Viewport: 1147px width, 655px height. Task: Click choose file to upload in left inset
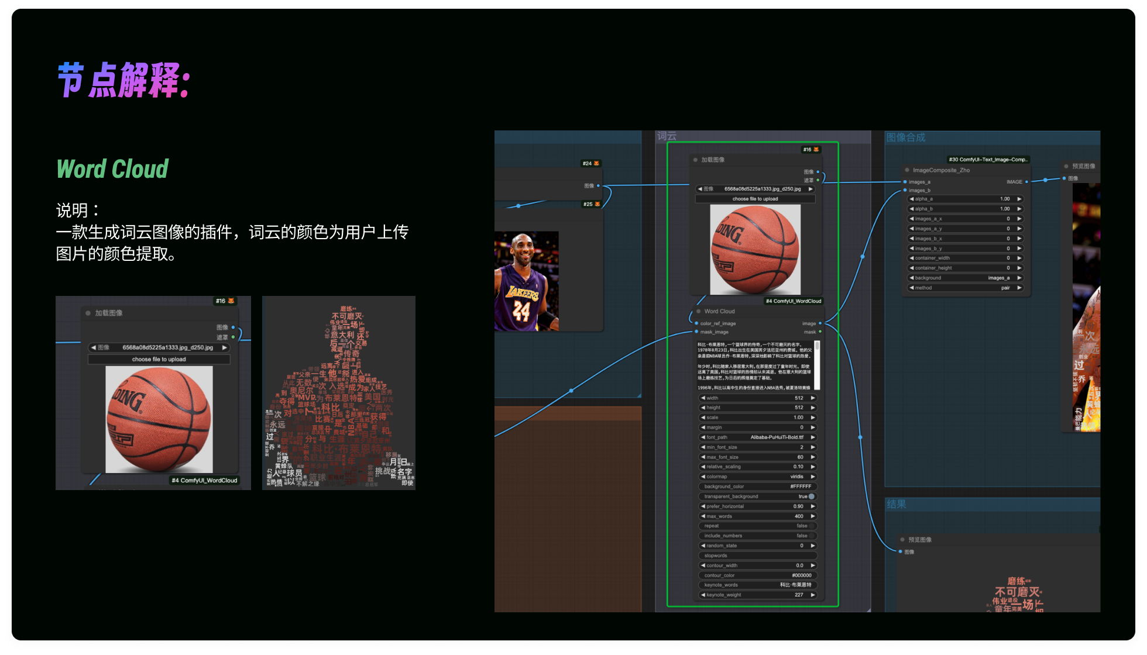(159, 359)
